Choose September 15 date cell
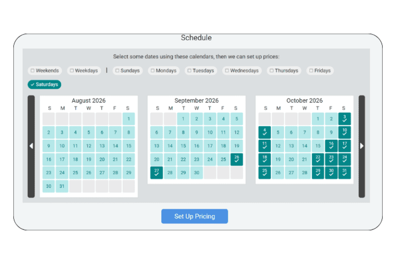The image size is (396, 264). coord(183,146)
